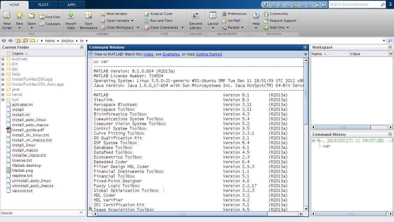Go up one folder level
The image size is (394, 222).
pyautogui.click(x=18, y=41)
